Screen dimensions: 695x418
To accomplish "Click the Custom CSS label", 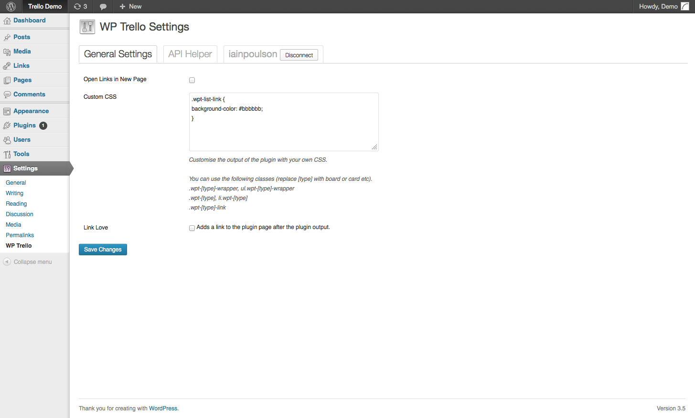I will (100, 97).
